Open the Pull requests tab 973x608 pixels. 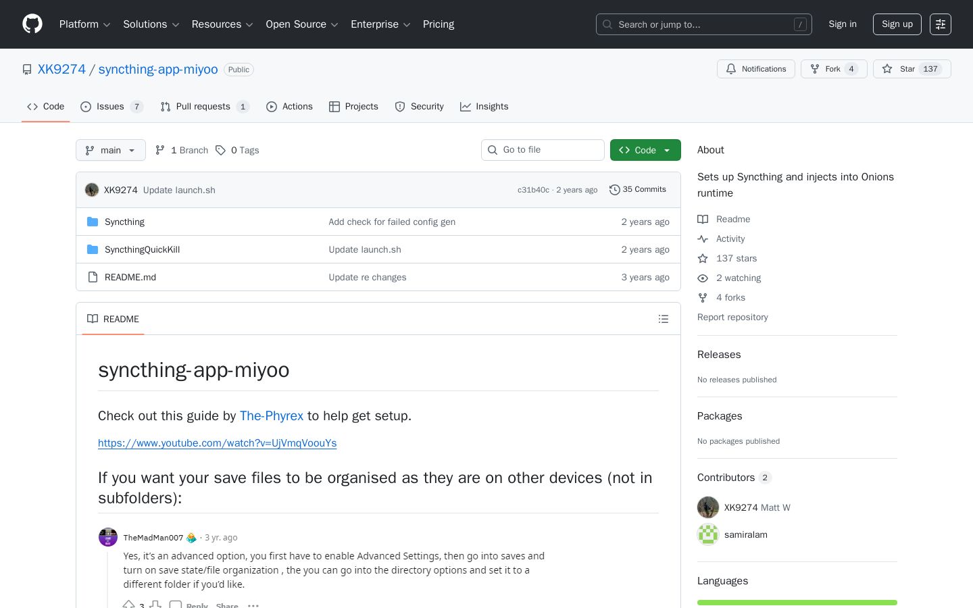pyautogui.click(x=205, y=107)
